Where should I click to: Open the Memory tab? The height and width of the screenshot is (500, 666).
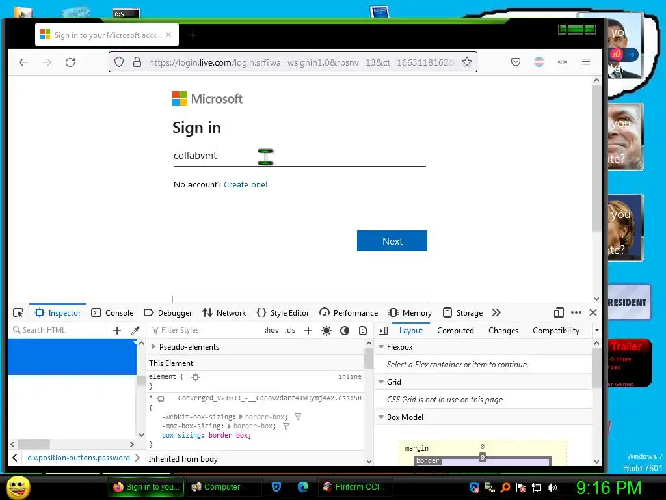pyautogui.click(x=410, y=313)
